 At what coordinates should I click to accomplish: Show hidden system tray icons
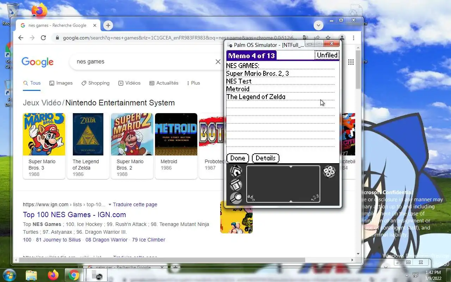pos(407,275)
